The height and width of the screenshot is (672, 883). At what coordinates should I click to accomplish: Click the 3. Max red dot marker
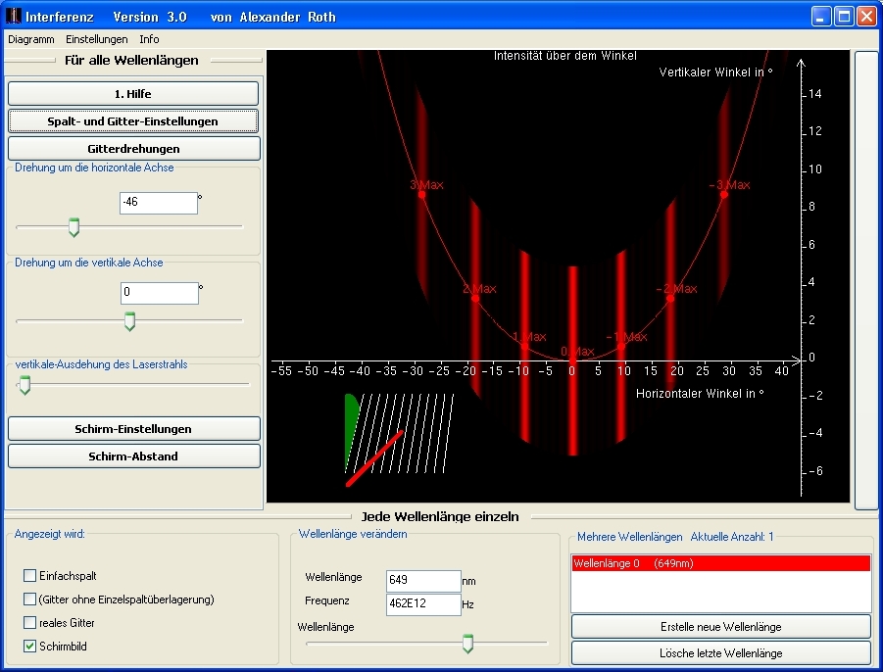pyautogui.click(x=421, y=194)
